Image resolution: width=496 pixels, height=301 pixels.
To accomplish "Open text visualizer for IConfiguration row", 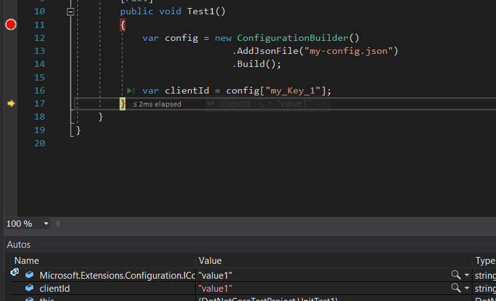I will pyautogui.click(x=455, y=274).
